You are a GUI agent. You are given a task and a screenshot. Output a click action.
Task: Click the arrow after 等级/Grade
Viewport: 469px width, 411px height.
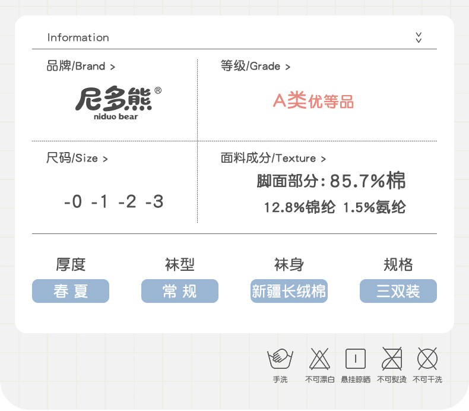tap(288, 67)
